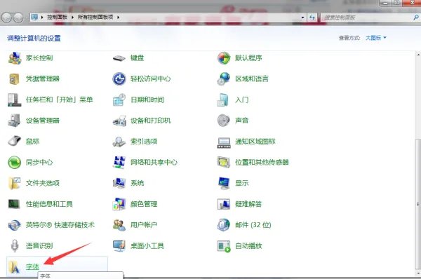This screenshot has height=279, width=421.
Task: Open the 语音识别 microphone icon
Action: tap(15, 246)
